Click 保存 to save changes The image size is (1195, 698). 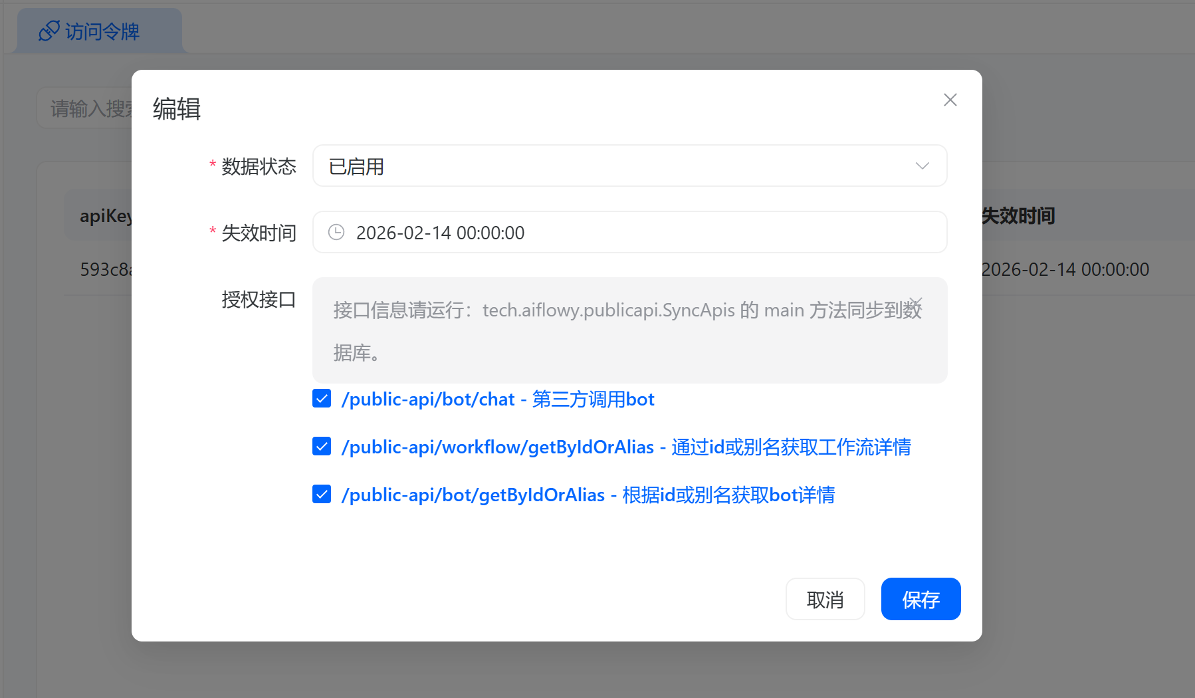pyautogui.click(x=921, y=599)
